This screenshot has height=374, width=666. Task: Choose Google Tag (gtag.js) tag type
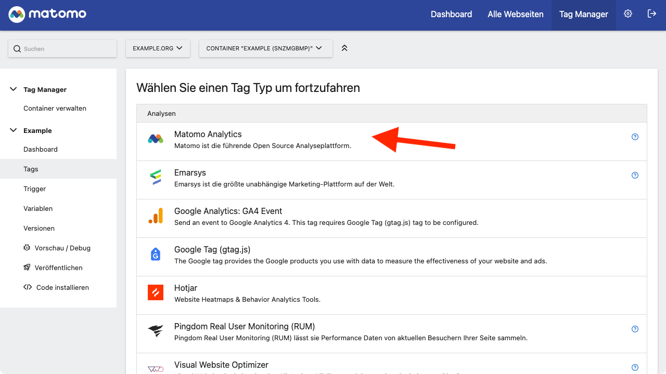tap(392, 257)
